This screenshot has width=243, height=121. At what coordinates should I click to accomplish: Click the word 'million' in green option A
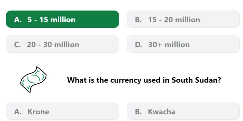[x=63, y=20]
